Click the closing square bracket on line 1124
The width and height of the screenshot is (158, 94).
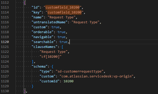point(32,62)
